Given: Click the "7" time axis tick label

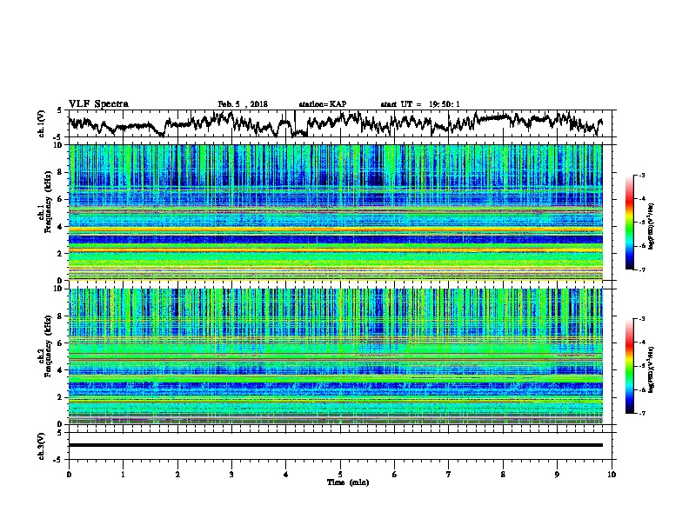Looking at the screenshot, I should coord(449,475).
